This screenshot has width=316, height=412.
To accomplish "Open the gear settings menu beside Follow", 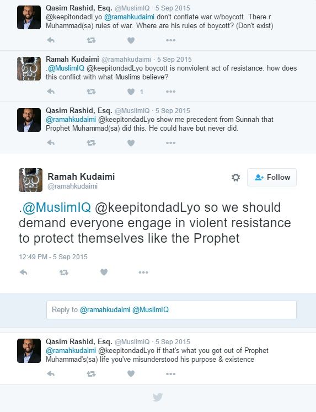I will tap(235, 178).
